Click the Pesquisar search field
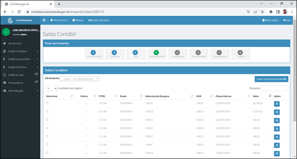The width and height of the screenshot is (297, 159). pos(275,88)
